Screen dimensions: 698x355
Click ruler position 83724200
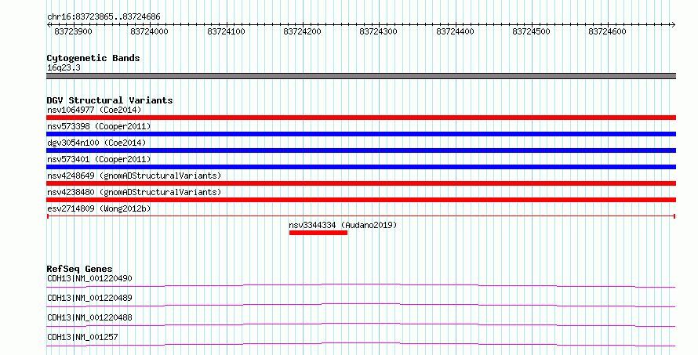click(302, 31)
